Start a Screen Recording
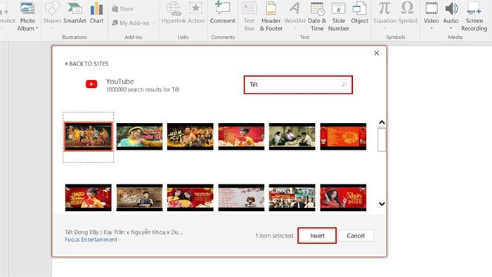This screenshot has height=277, width=492. (474, 16)
